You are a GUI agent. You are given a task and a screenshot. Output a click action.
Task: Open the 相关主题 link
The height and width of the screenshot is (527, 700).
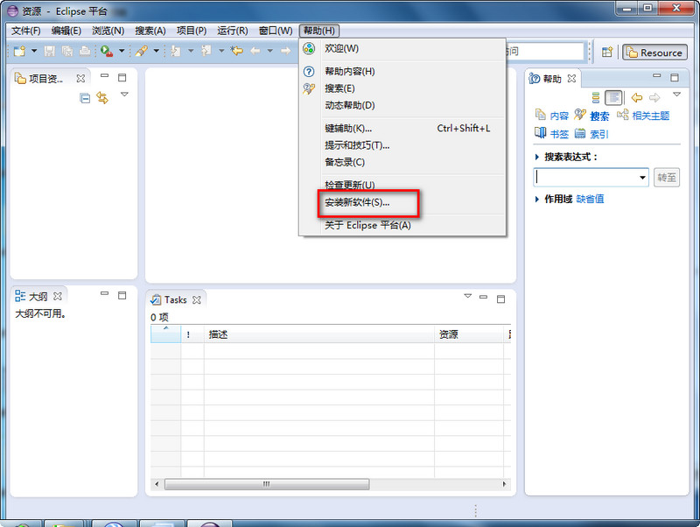tap(650, 116)
